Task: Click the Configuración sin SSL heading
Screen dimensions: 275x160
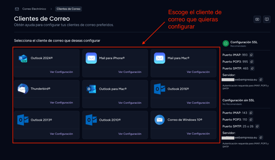Action: (x=238, y=100)
